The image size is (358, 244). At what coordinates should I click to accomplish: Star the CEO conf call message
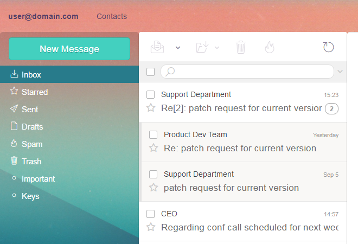click(x=151, y=227)
